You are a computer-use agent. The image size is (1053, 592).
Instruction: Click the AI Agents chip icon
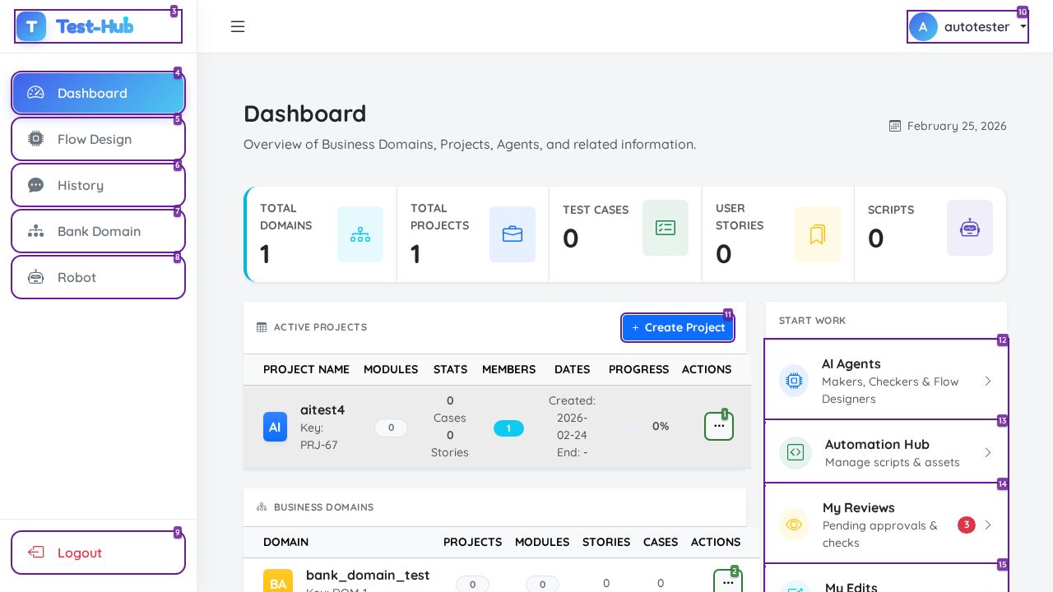(794, 381)
